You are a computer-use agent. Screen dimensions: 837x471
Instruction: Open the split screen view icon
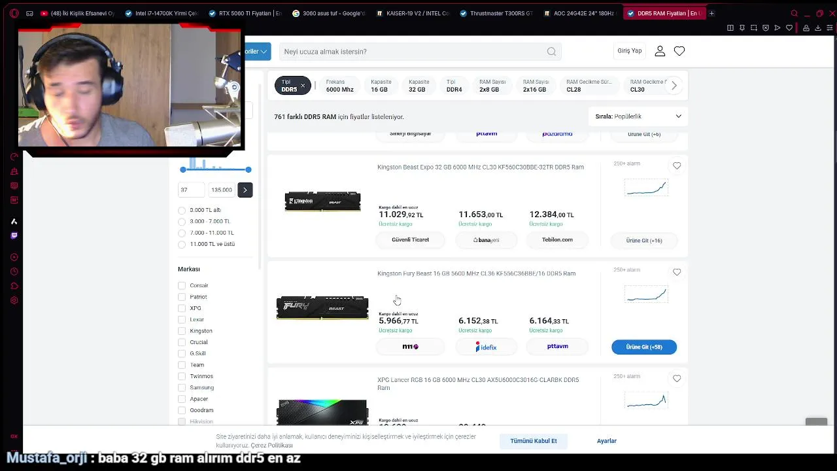point(730,28)
